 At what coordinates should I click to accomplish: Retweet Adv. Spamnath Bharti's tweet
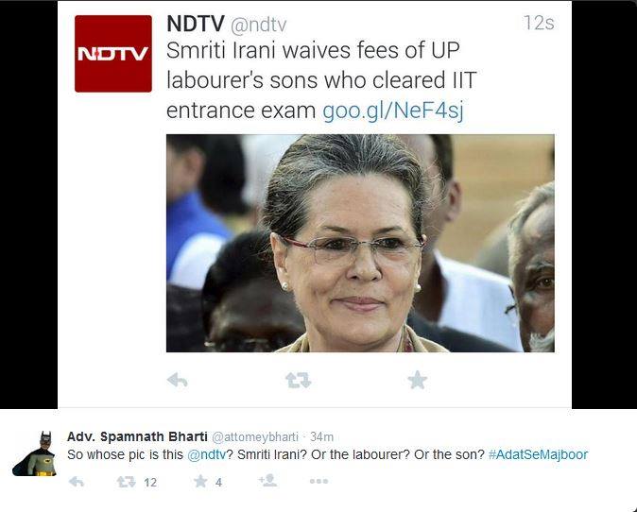(126, 482)
